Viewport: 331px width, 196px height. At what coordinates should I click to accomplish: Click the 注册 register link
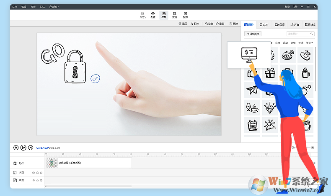[x=295, y=7]
